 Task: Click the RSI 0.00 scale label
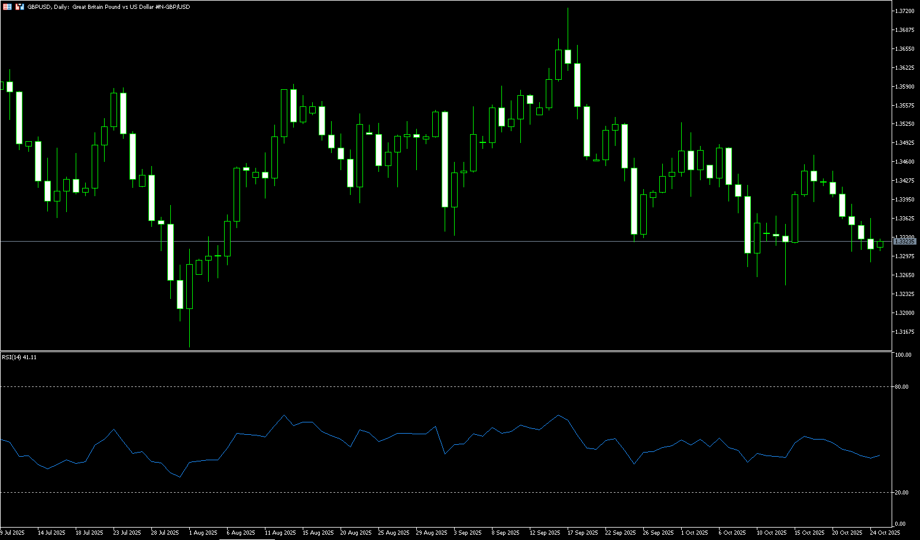[900, 524]
